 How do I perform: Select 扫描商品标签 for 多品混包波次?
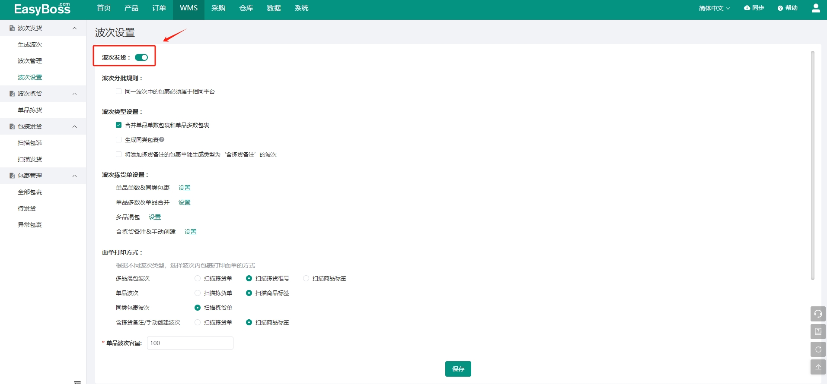point(306,278)
